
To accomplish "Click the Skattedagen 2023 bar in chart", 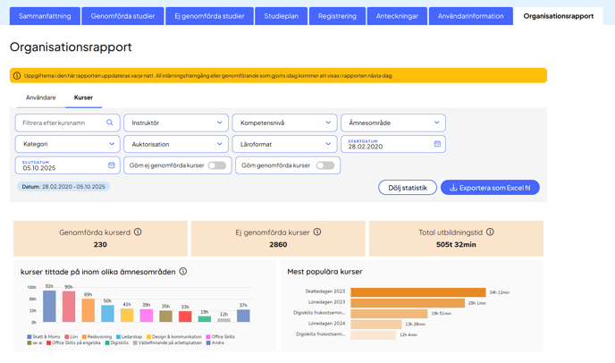I will (x=417, y=292).
